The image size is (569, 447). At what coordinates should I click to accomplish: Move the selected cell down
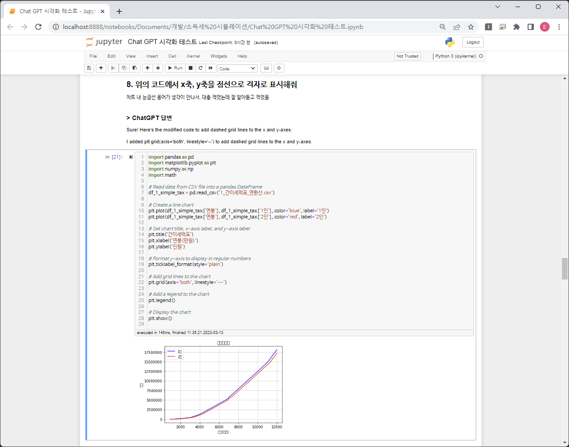coord(158,68)
